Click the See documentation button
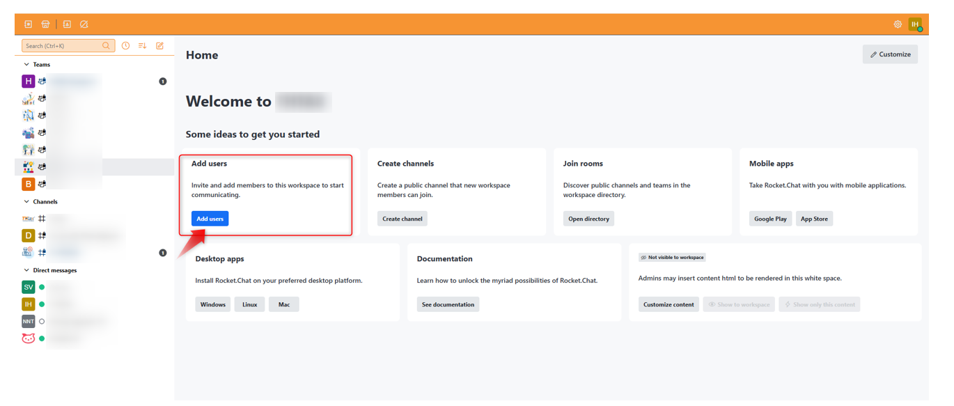Image resolution: width=954 pixels, height=406 pixels. click(x=448, y=304)
